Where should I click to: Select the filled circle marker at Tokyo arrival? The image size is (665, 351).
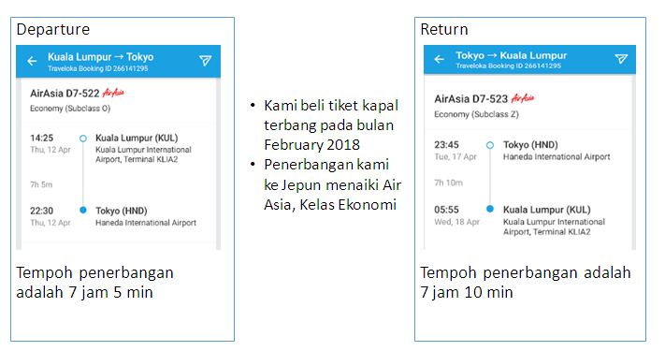(x=83, y=210)
